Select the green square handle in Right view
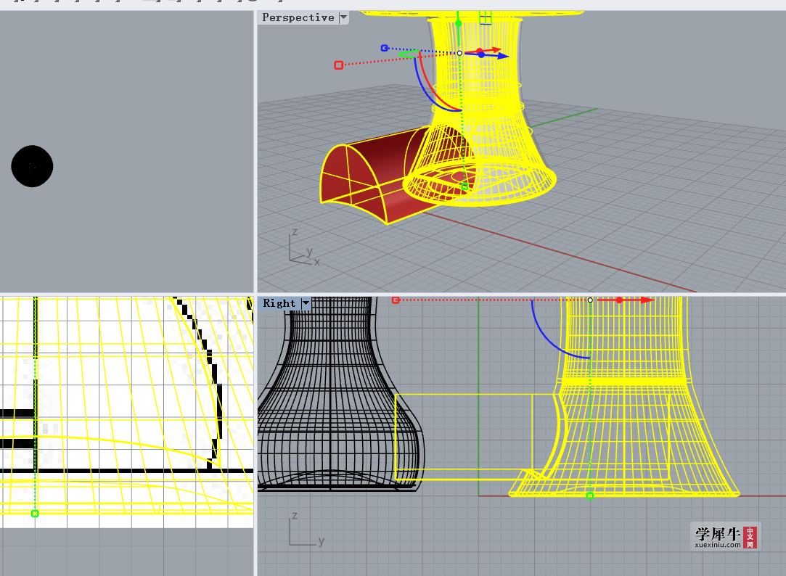 590,496
